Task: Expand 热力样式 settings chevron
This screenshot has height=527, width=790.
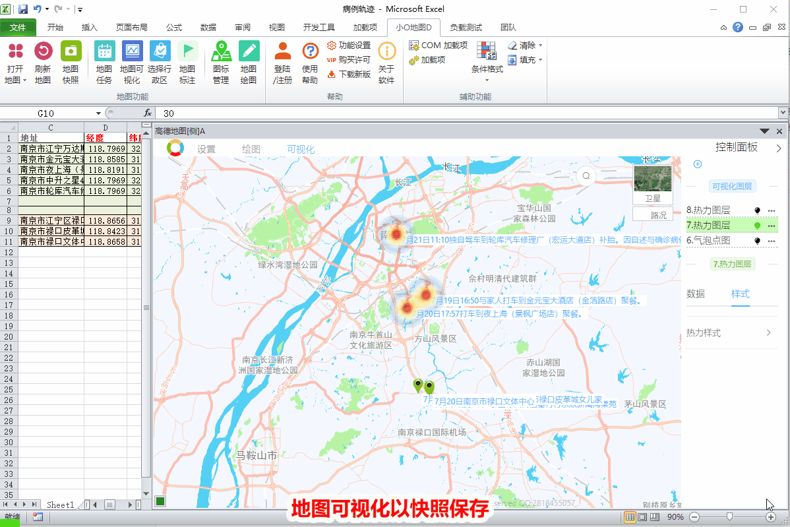Action: 769,332
